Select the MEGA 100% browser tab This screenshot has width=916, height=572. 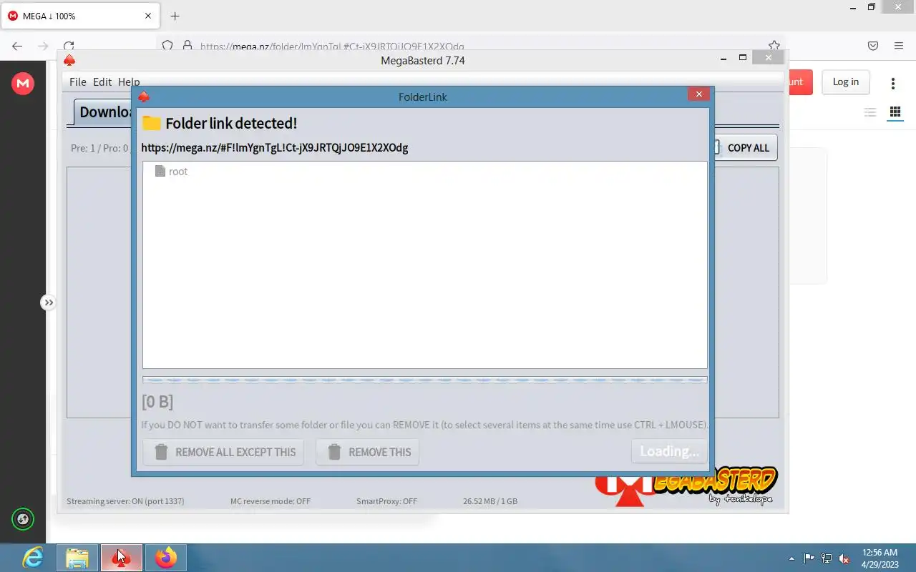[79, 16]
